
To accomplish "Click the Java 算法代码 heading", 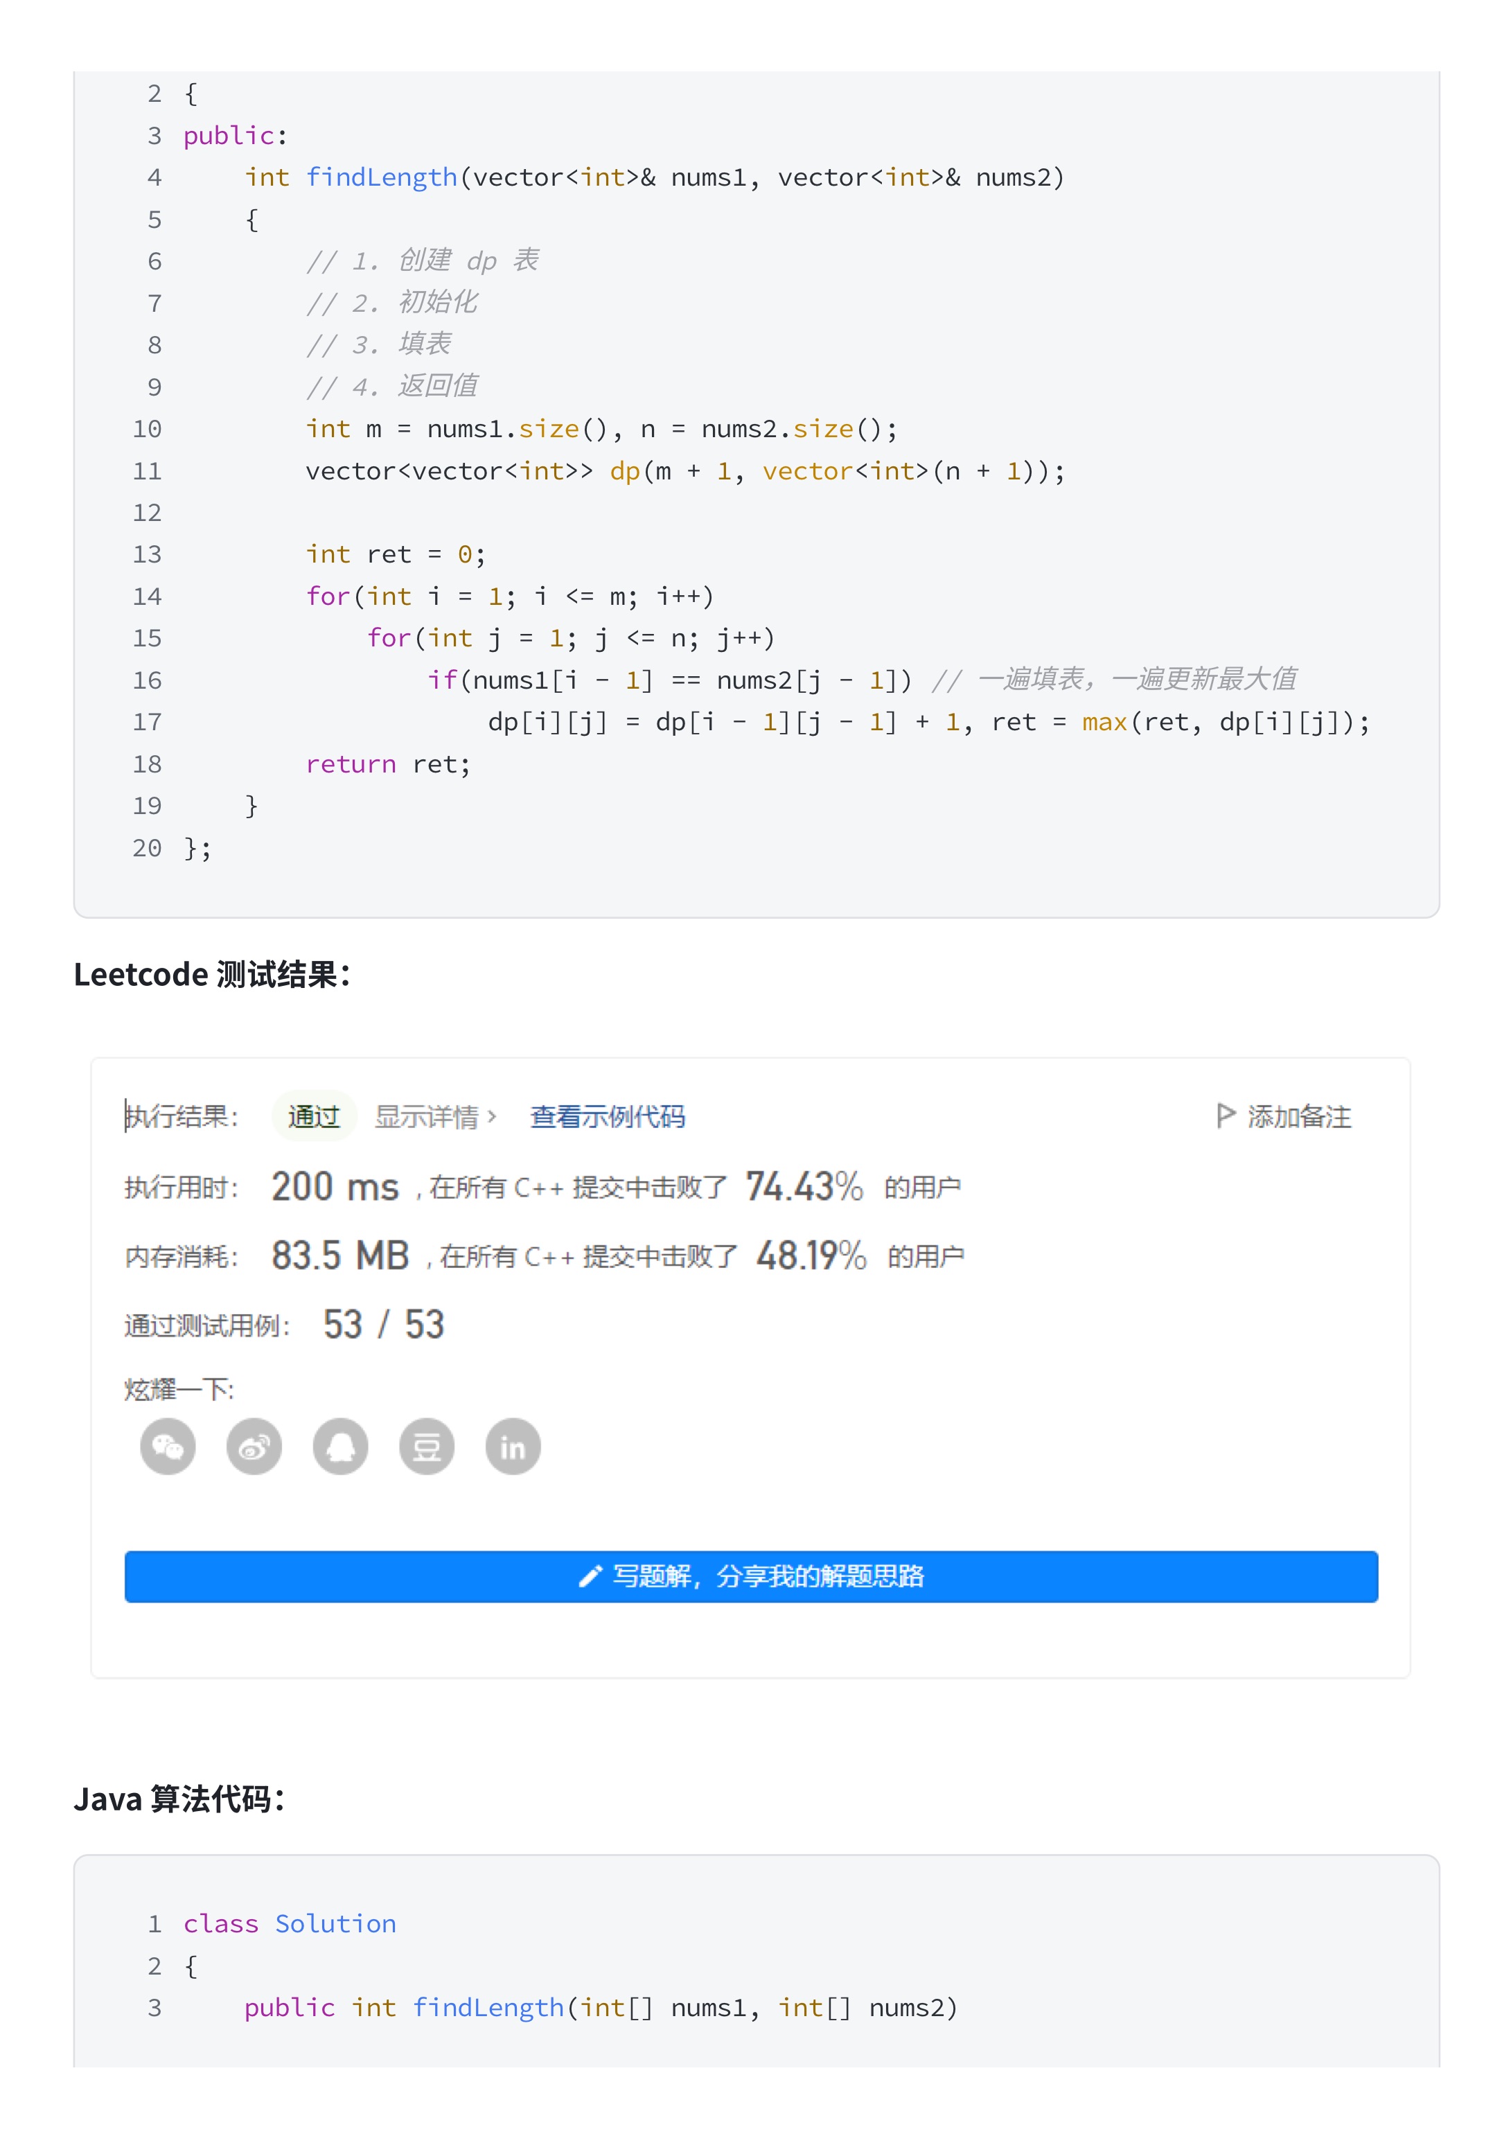I will (179, 1799).
